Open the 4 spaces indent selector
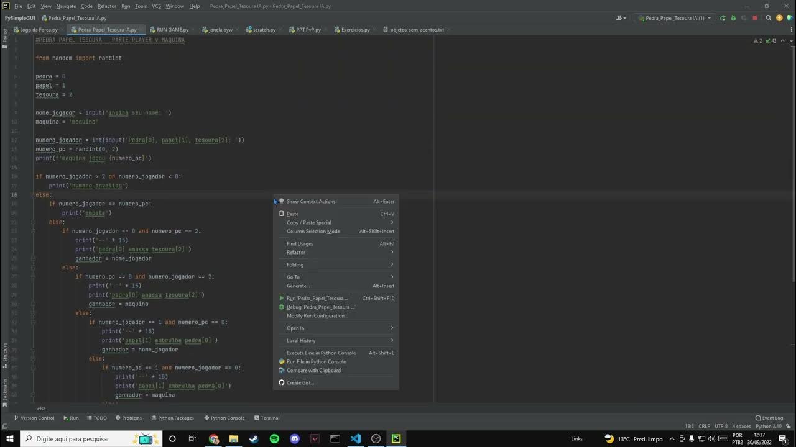 pyautogui.click(x=742, y=427)
